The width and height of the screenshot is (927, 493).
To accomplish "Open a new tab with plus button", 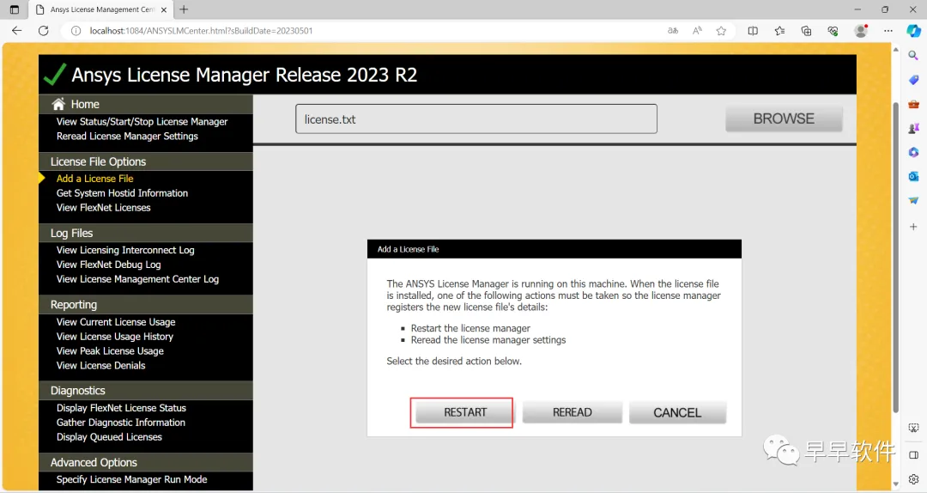I will point(184,9).
